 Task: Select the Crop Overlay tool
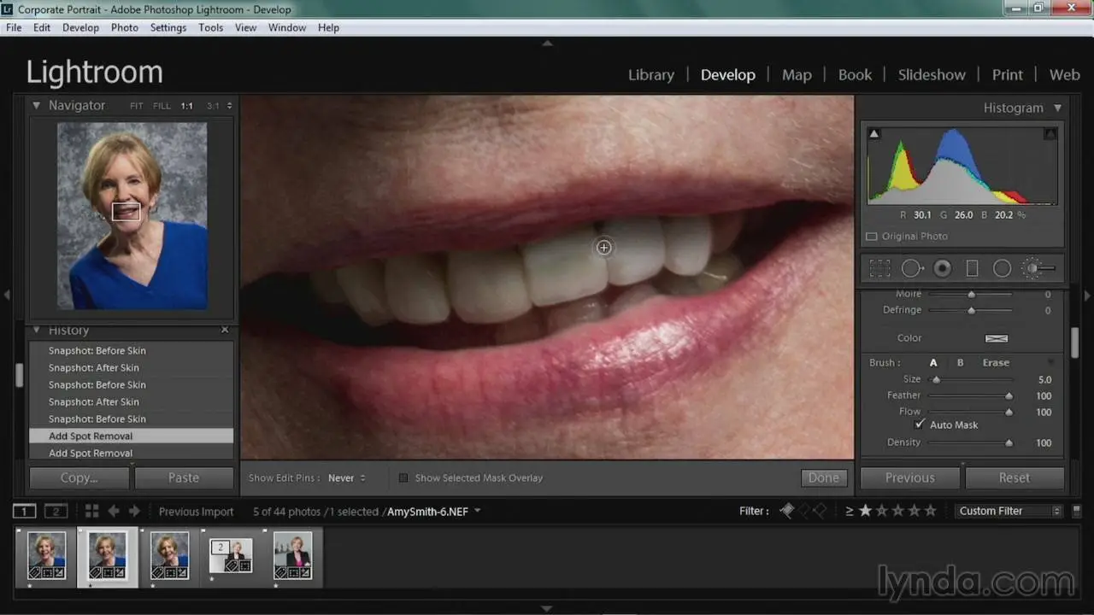click(x=879, y=268)
